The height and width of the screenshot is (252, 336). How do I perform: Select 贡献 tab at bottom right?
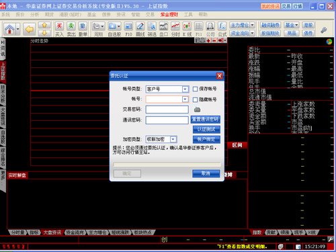[271, 233]
